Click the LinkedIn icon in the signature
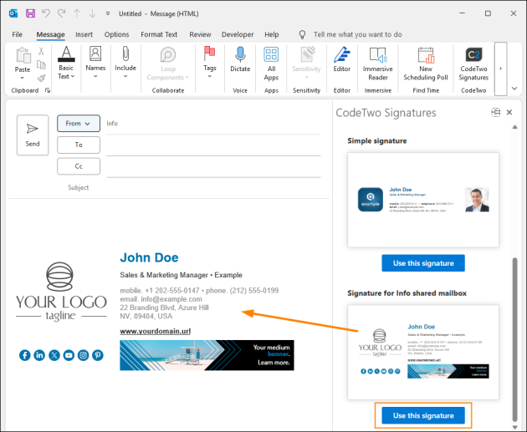 coord(39,355)
